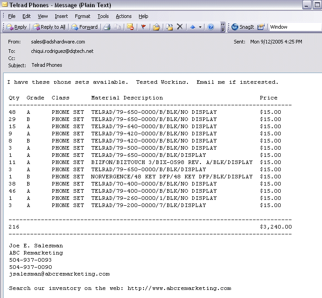Click phone number 504-937-0090
This screenshot has height=298, width=322.
tap(30, 267)
